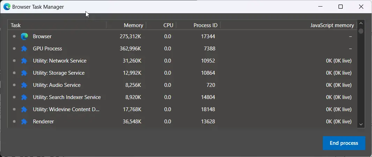
Task: Click memory value 12,992K
Action: click(132, 73)
